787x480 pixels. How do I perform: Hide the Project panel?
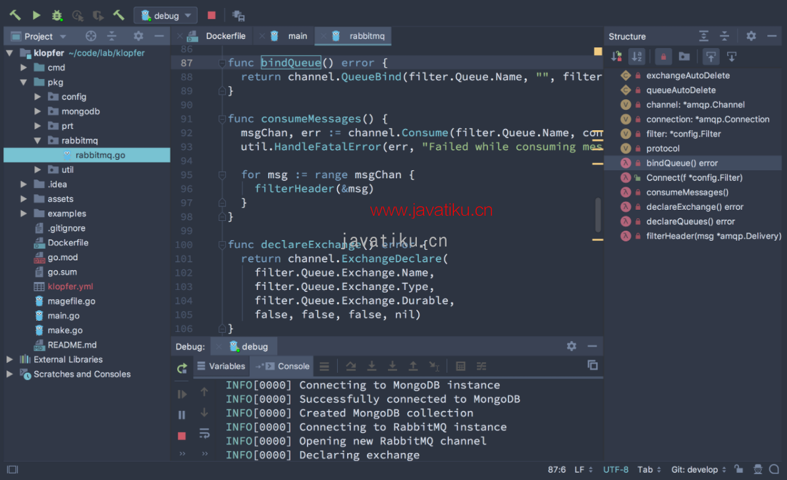click(x=159, y=36)
